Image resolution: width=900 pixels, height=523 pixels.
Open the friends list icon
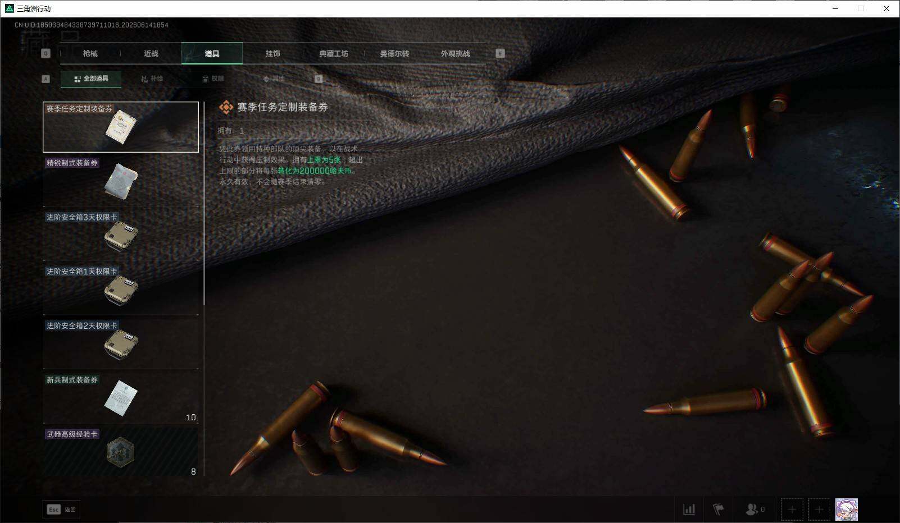[x=755, y=510]
